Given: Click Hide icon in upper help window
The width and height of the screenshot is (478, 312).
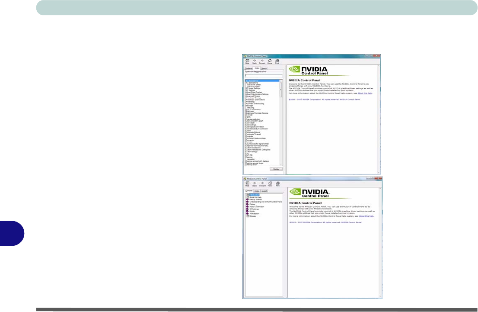Looking at the screenshot, I should tap(247, 61).
